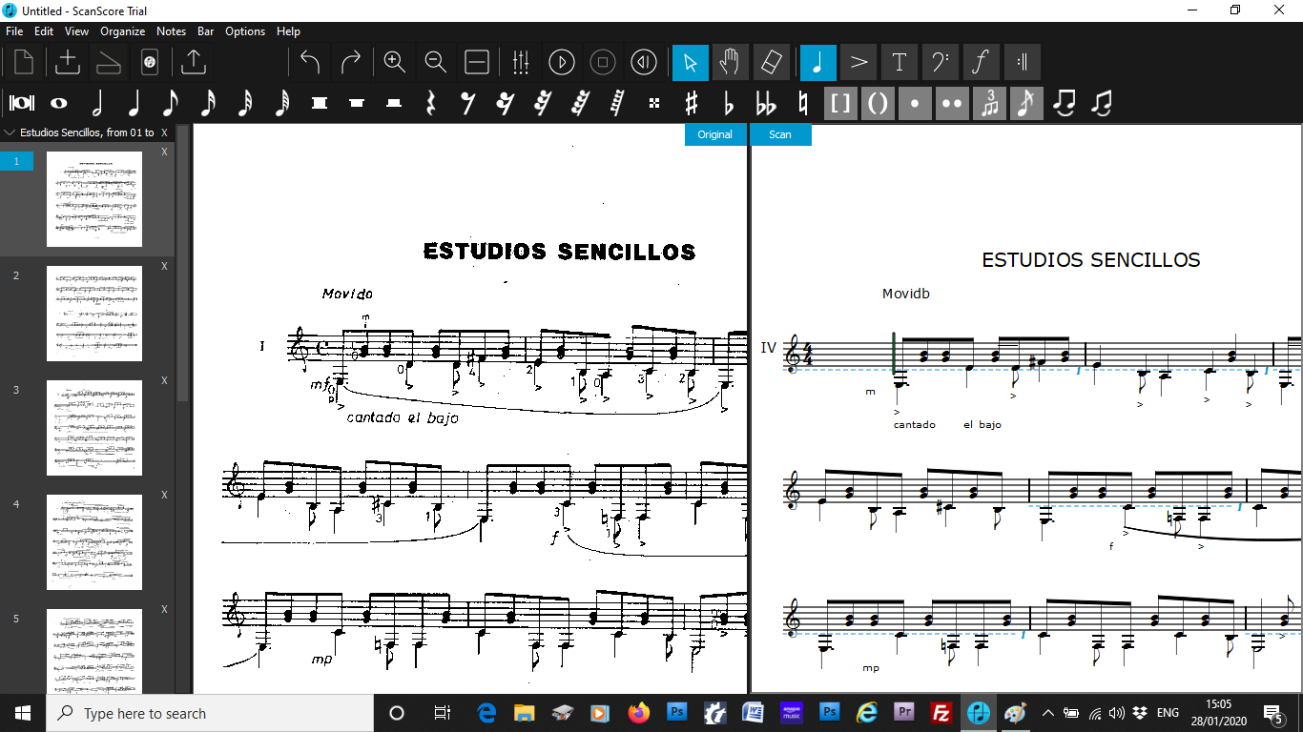The image size is (1303, 732).
Task: Open the accent articulation palette
Action: click(x=858, y=63)
